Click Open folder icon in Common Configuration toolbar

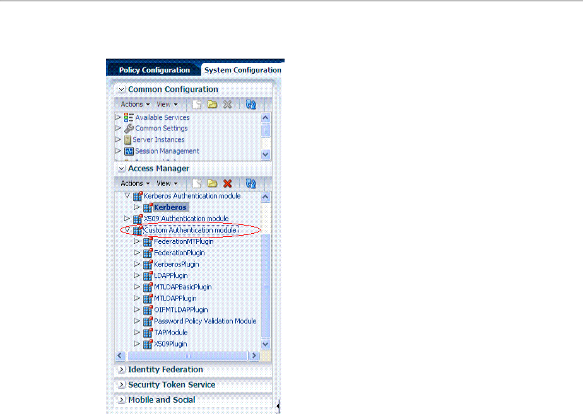pyautogui.click(x=212, y=105)
